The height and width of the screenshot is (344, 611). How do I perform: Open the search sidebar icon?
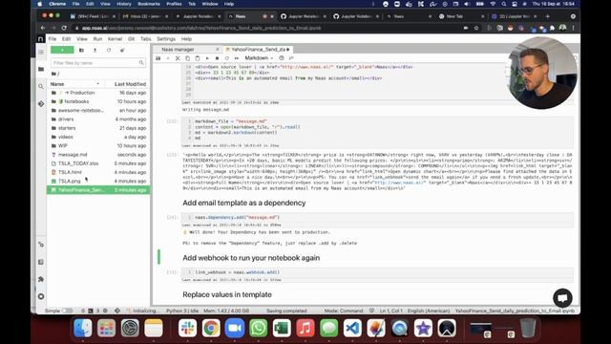(41, 86)
